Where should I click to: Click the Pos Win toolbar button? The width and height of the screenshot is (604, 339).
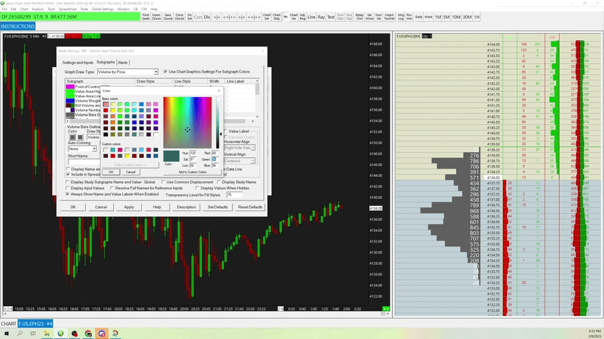coord(409,17)
